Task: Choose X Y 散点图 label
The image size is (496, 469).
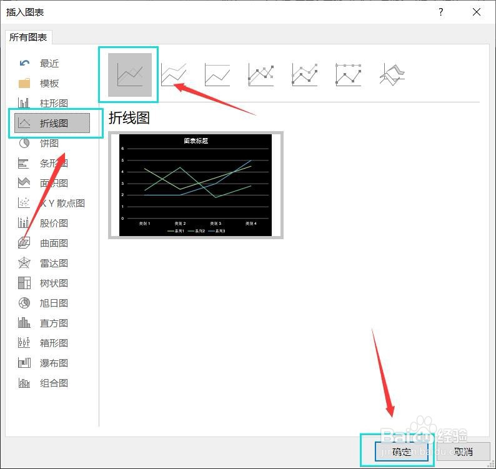Action: (62, 203)
